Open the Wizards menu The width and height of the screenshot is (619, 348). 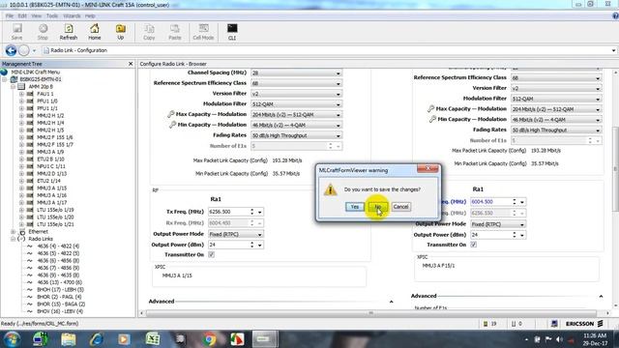[x=72, y=15]
